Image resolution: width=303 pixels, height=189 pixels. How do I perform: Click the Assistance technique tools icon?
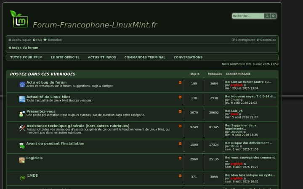[x=22, y=128]
